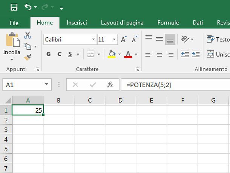Viewport: 230px width, 173px height.
Task: Click the Unisci merge cells button
Action: pos(218,54)
